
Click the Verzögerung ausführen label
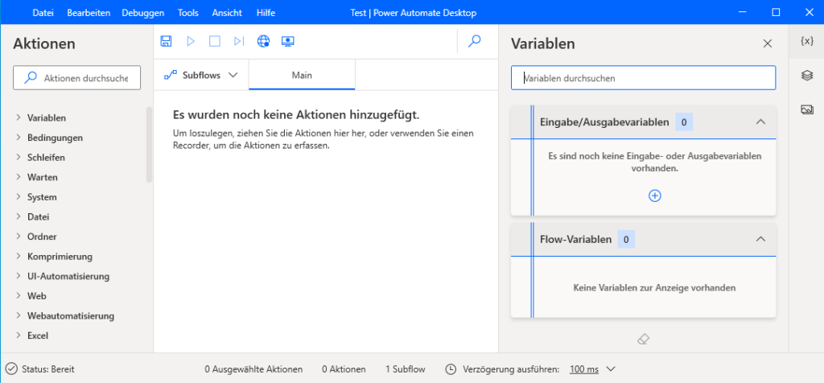click(x=511, y=369)
